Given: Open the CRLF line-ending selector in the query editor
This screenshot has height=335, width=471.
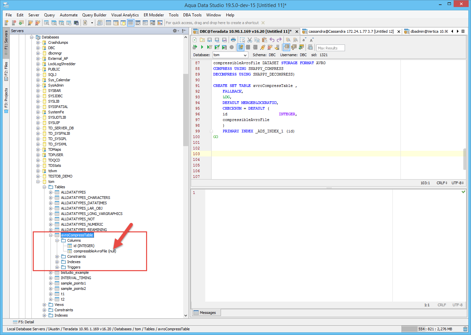Looking at the screenshot, I should click(442, 183).
